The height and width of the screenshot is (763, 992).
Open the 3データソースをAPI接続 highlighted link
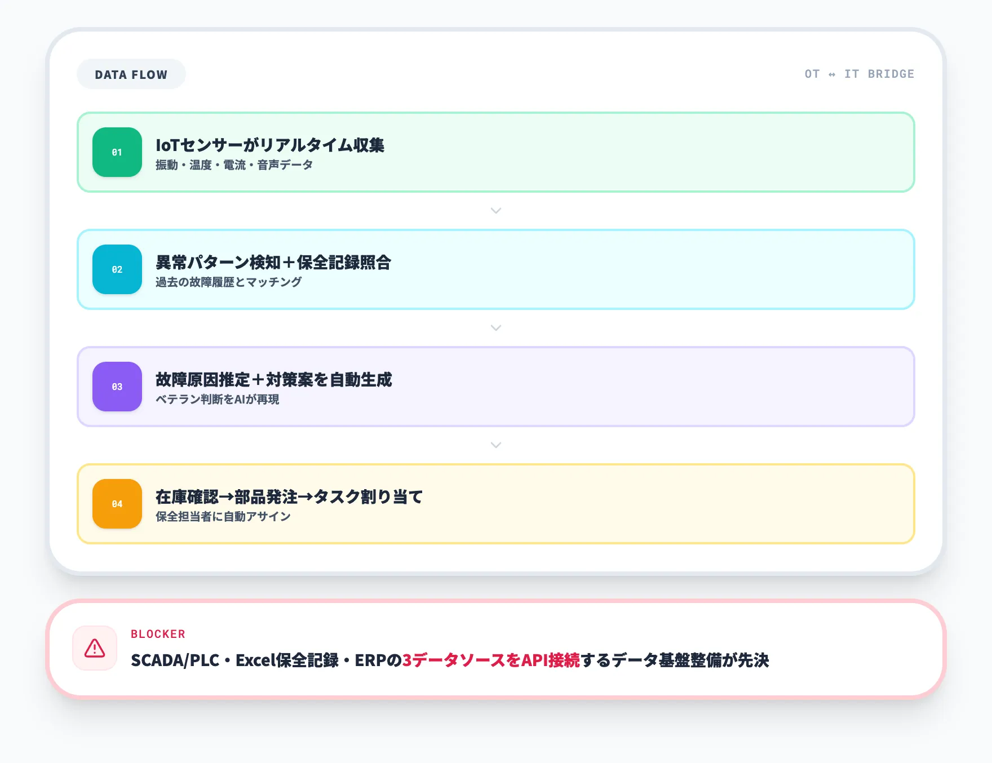point(491,660)
